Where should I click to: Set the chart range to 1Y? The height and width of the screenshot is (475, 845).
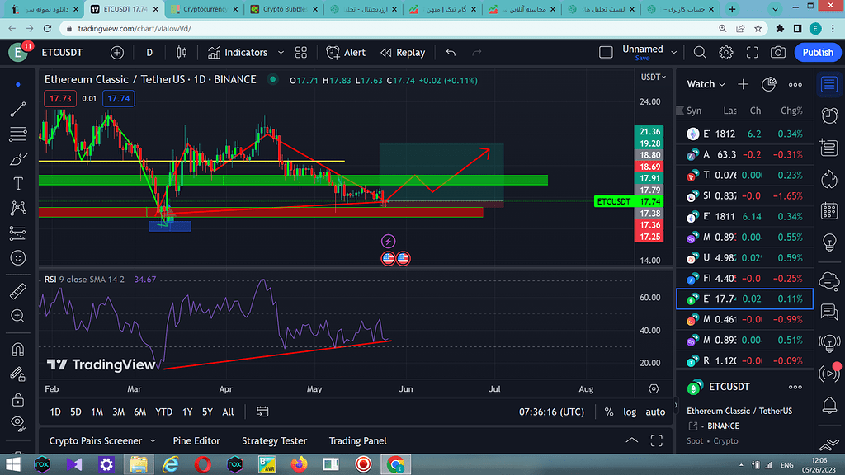[x=187, y=412]
